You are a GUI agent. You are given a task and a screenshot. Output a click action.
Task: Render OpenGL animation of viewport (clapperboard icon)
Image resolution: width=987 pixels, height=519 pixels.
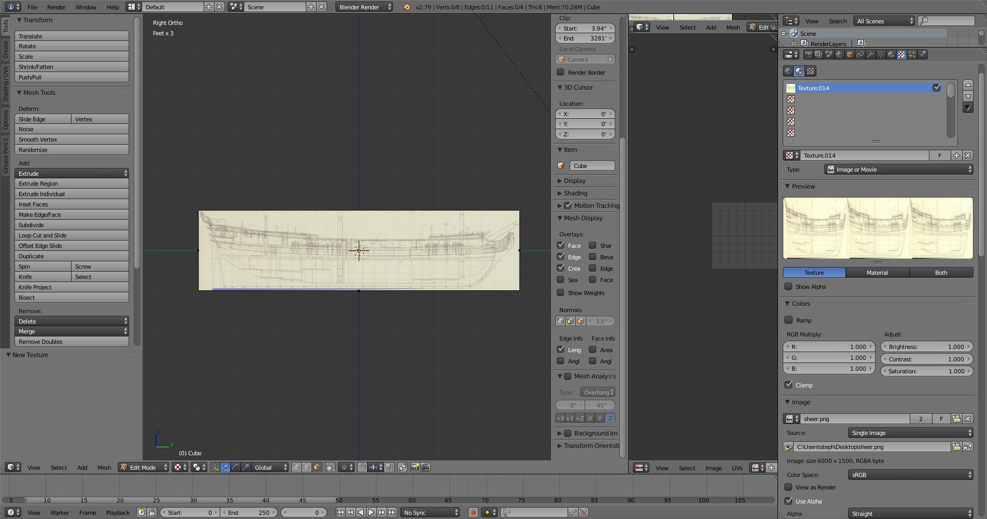click(425, 467)
